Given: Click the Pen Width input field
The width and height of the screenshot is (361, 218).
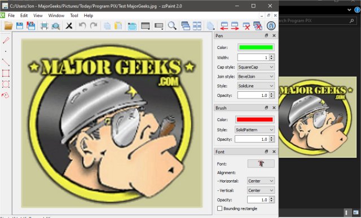Looking at the screenshot, I should pyautogui.click(x=253, y=57).
